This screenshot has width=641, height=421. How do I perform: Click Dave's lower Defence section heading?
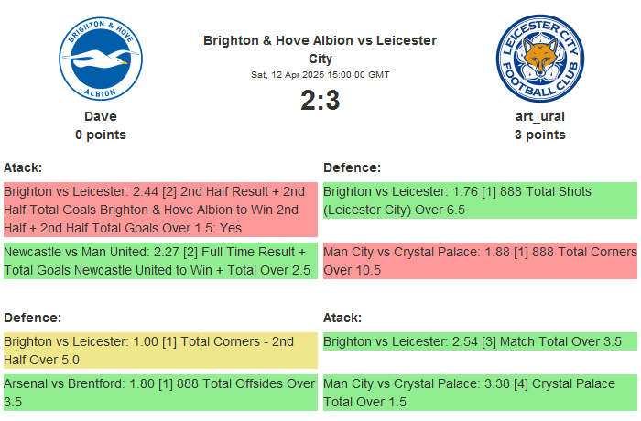32,318
